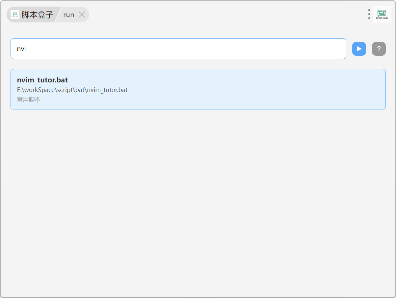Select the 脚本盒子 title label
This screenshot has width=396, height=298.
(38, 15)
